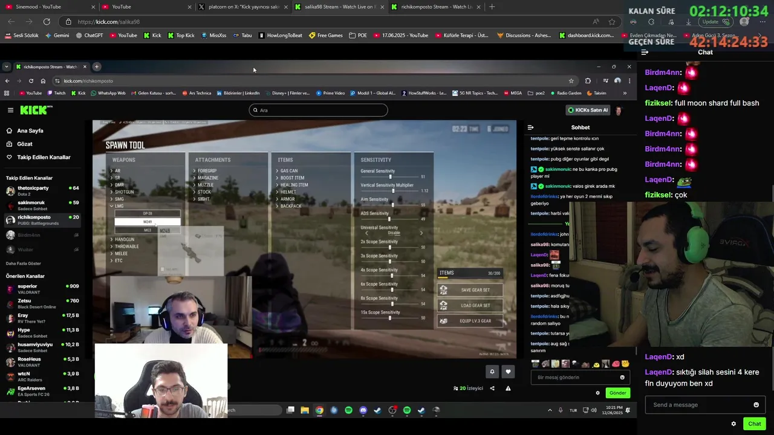Open sakinmoruk channel in sidebar
Image resolution: width=774 pixels, height=435 pixels.
[42, 205]
